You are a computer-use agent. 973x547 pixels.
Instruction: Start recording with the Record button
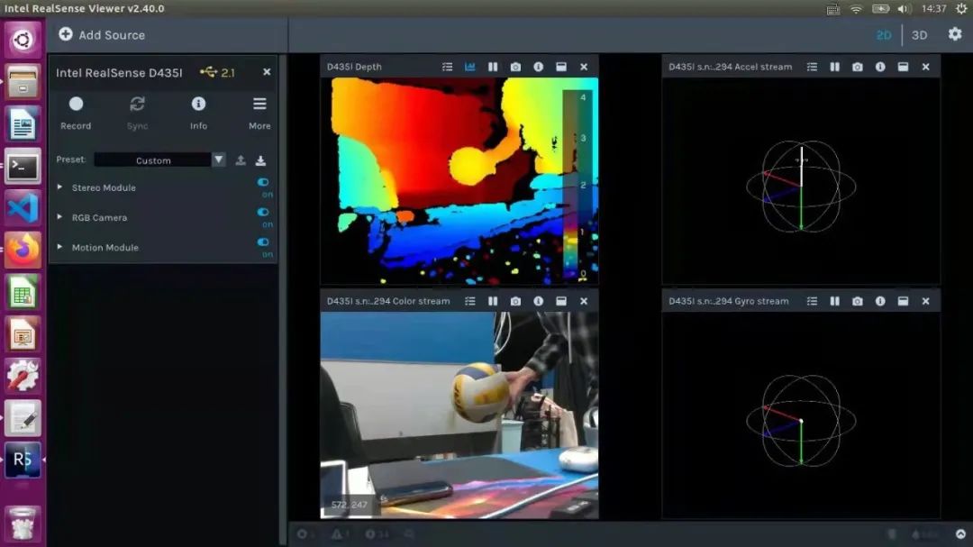[76, 113]
